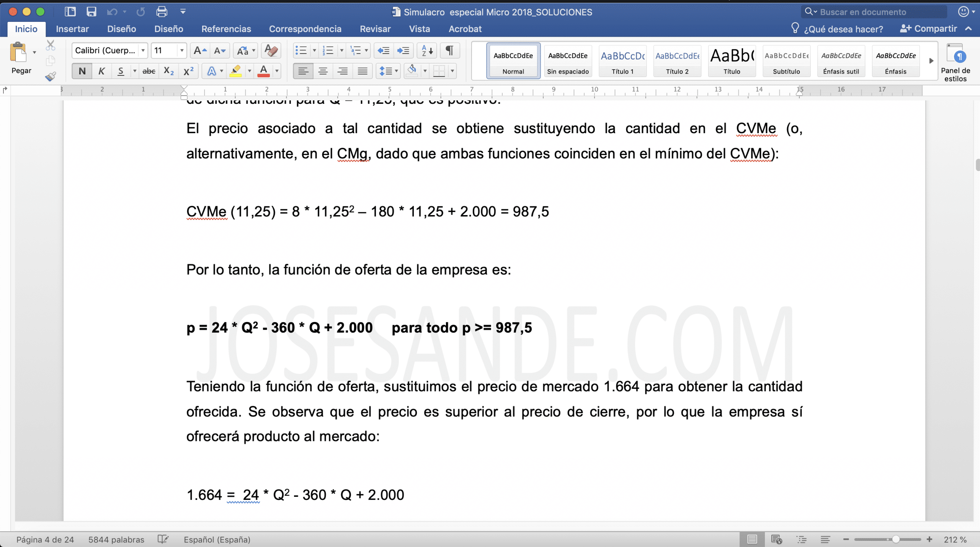Toggle the numbered list
The width and height of the screenshot is (980, 547).
(x=328, y=51)
